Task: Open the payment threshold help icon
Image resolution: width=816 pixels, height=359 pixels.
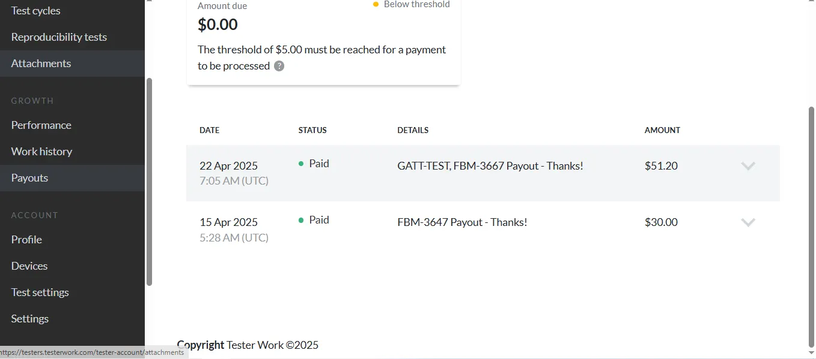Action: coord(279,66)
